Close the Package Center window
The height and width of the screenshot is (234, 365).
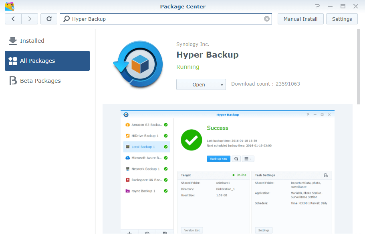(x=355, y=6)
